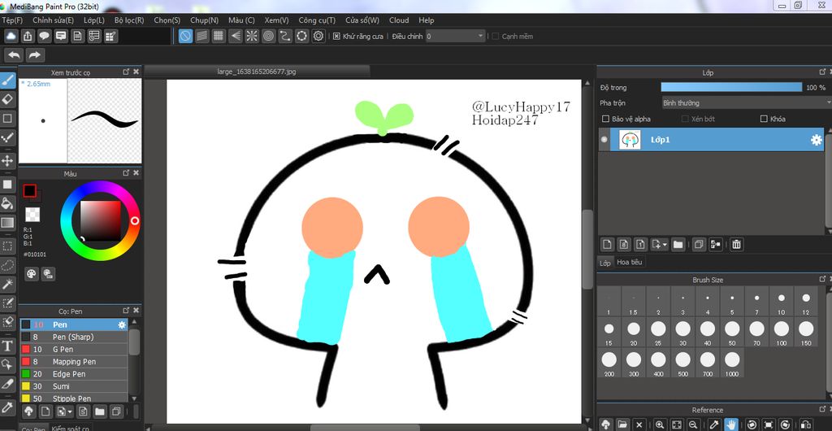Open the Bộ lọc(R) menu
Viewport: 832px width, 431px height.
[129, 20]
